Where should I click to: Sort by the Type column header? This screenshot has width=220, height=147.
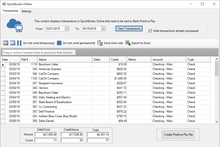pyautogui.click(x=198, y=60)
